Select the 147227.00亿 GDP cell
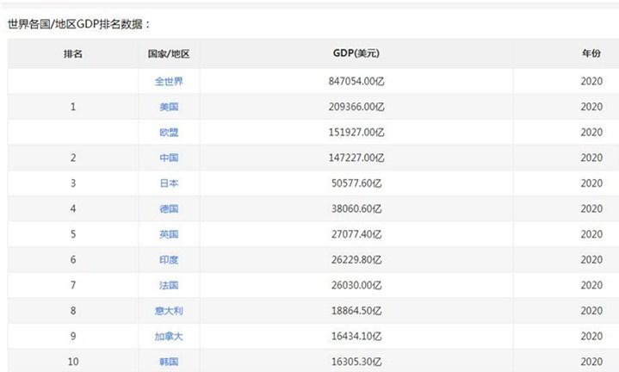The width and height of the screenshot is (619, 372). click(x=356, y=158)
